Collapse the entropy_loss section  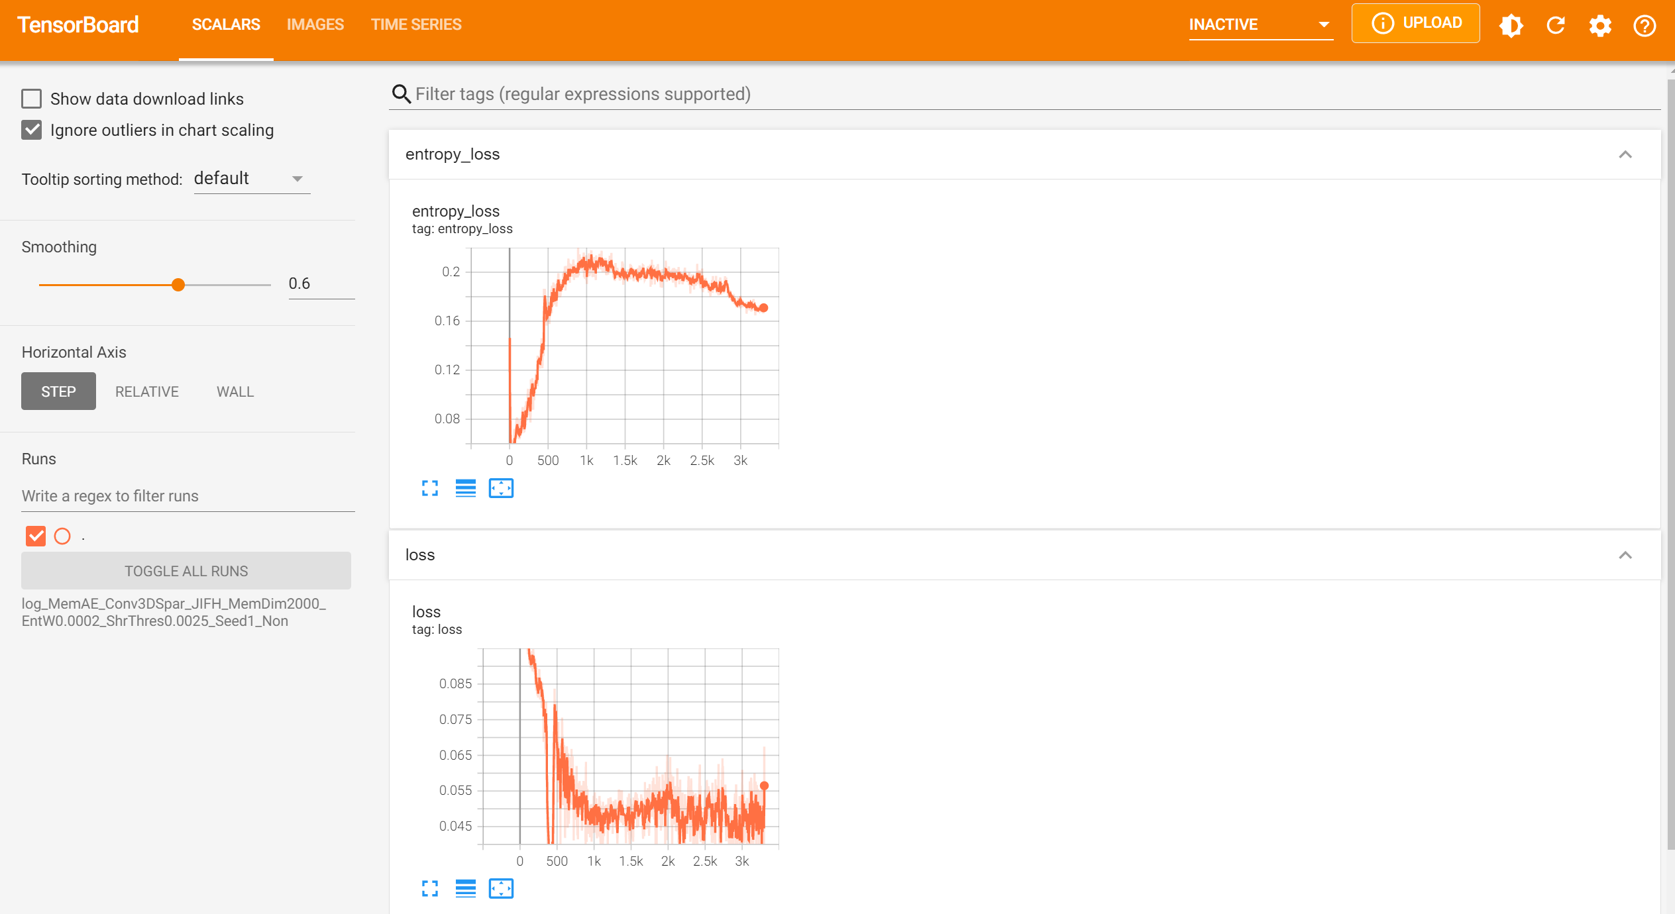tap(1625, 154)
